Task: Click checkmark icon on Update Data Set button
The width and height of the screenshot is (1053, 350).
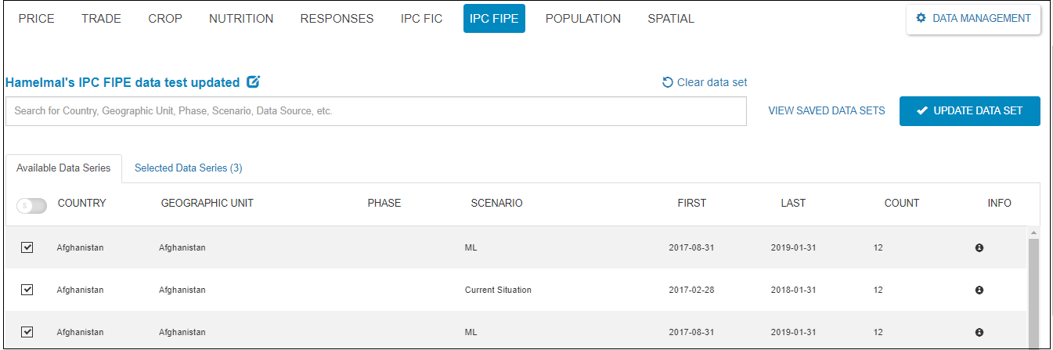Action: (x=921, y=111)
